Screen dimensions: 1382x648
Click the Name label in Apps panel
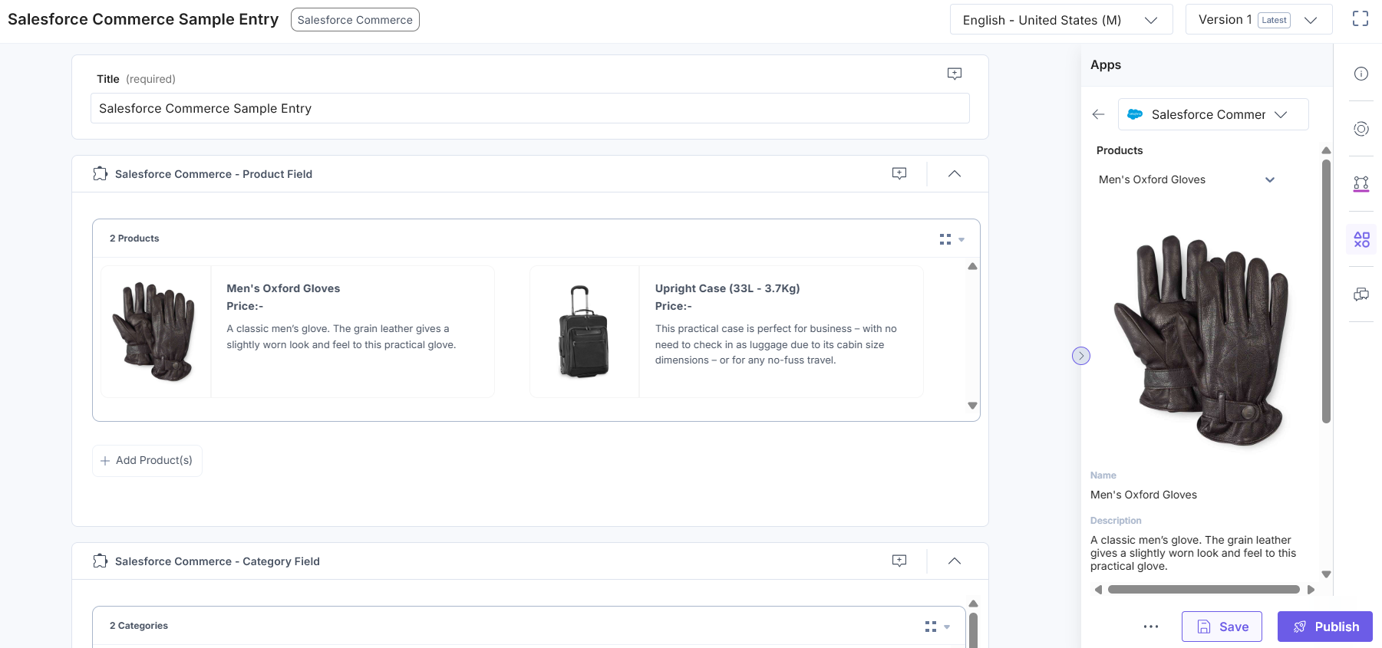(1103, 475)
